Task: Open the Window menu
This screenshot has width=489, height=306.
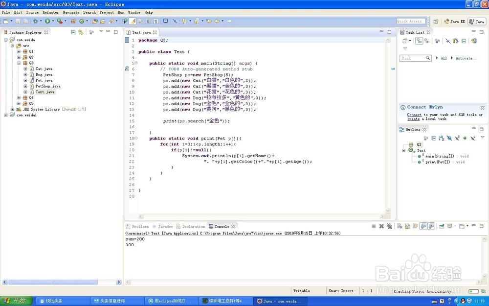Action: (x=134, y=13)
